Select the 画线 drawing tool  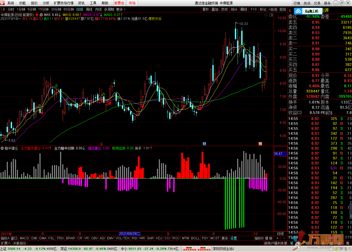pos(244,9)
